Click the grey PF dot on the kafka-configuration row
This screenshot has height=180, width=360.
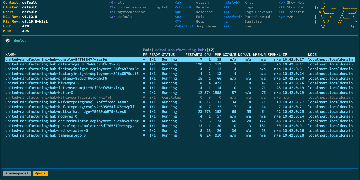coord(144,98)
